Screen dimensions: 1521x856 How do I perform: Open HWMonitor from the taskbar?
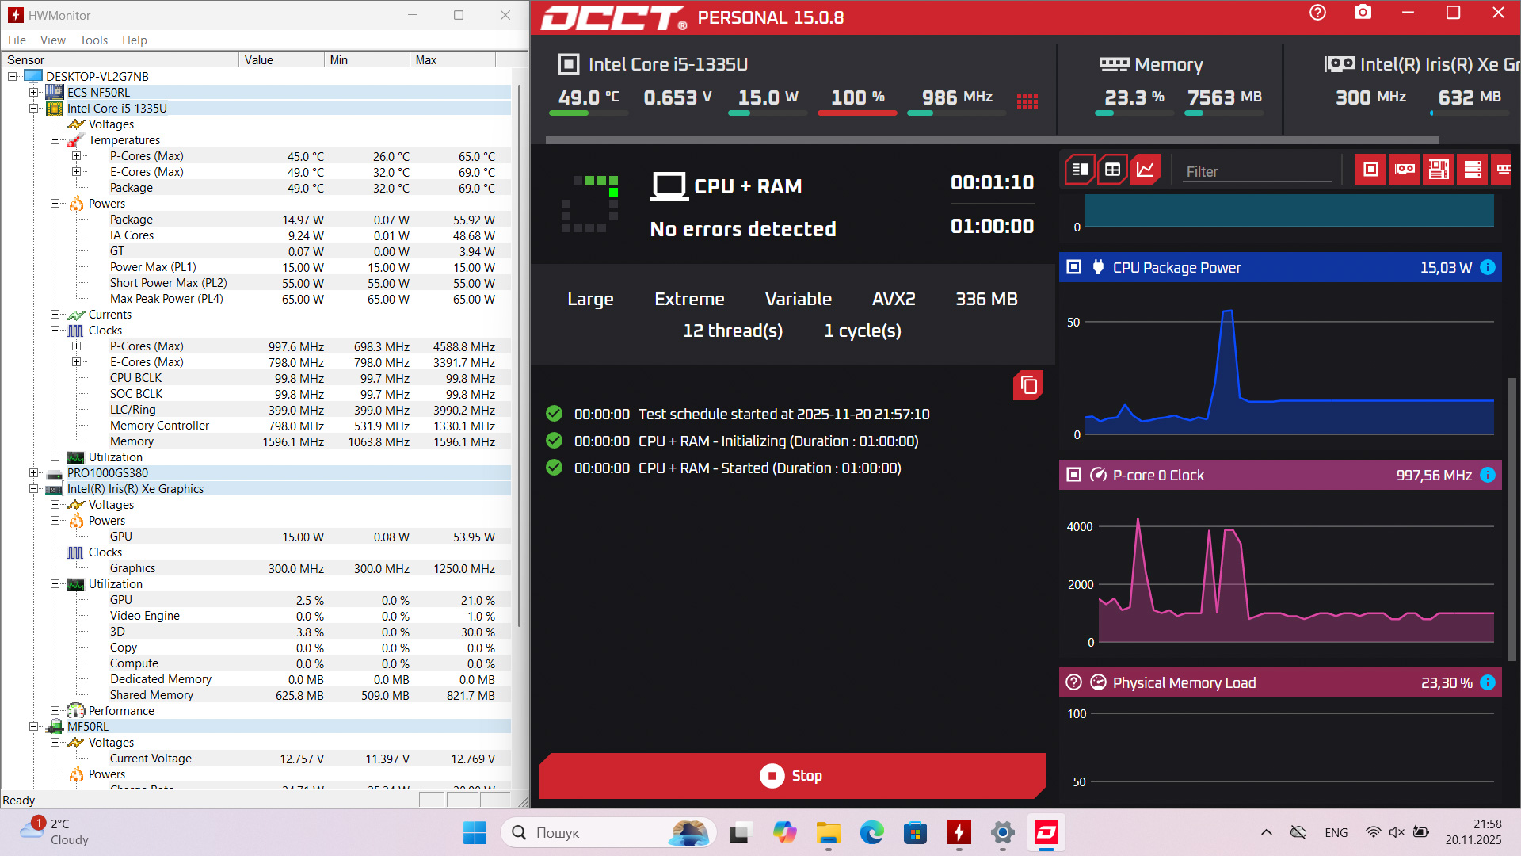click(959, 832)
